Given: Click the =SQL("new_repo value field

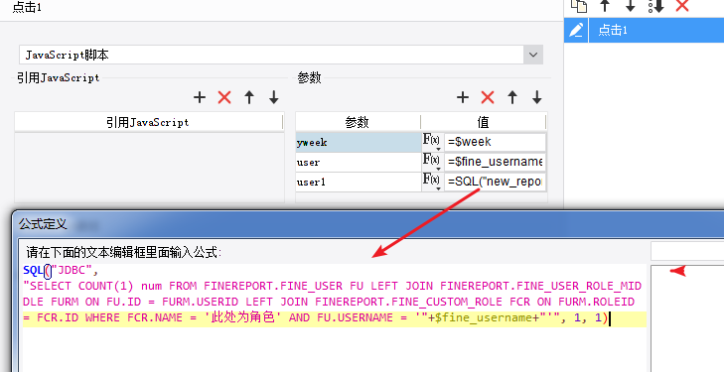Looking at the screenshot, I should (x=495, y=182).
